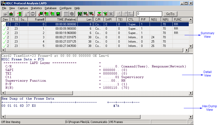Image resolution: width=219 pixels, height=125 pixels.
Task: Click the green capture file icon with C
Action: coord(11,14)
